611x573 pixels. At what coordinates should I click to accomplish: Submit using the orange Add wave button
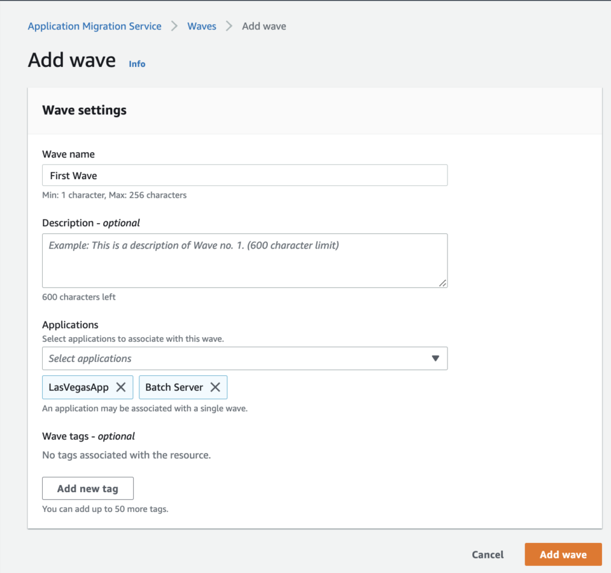click(563, 555)
